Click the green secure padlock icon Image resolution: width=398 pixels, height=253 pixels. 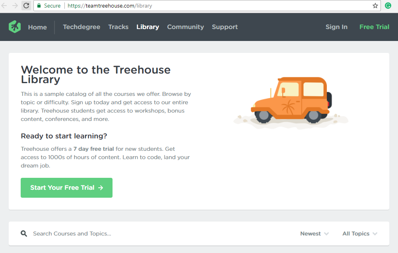(x=39, y=6)
